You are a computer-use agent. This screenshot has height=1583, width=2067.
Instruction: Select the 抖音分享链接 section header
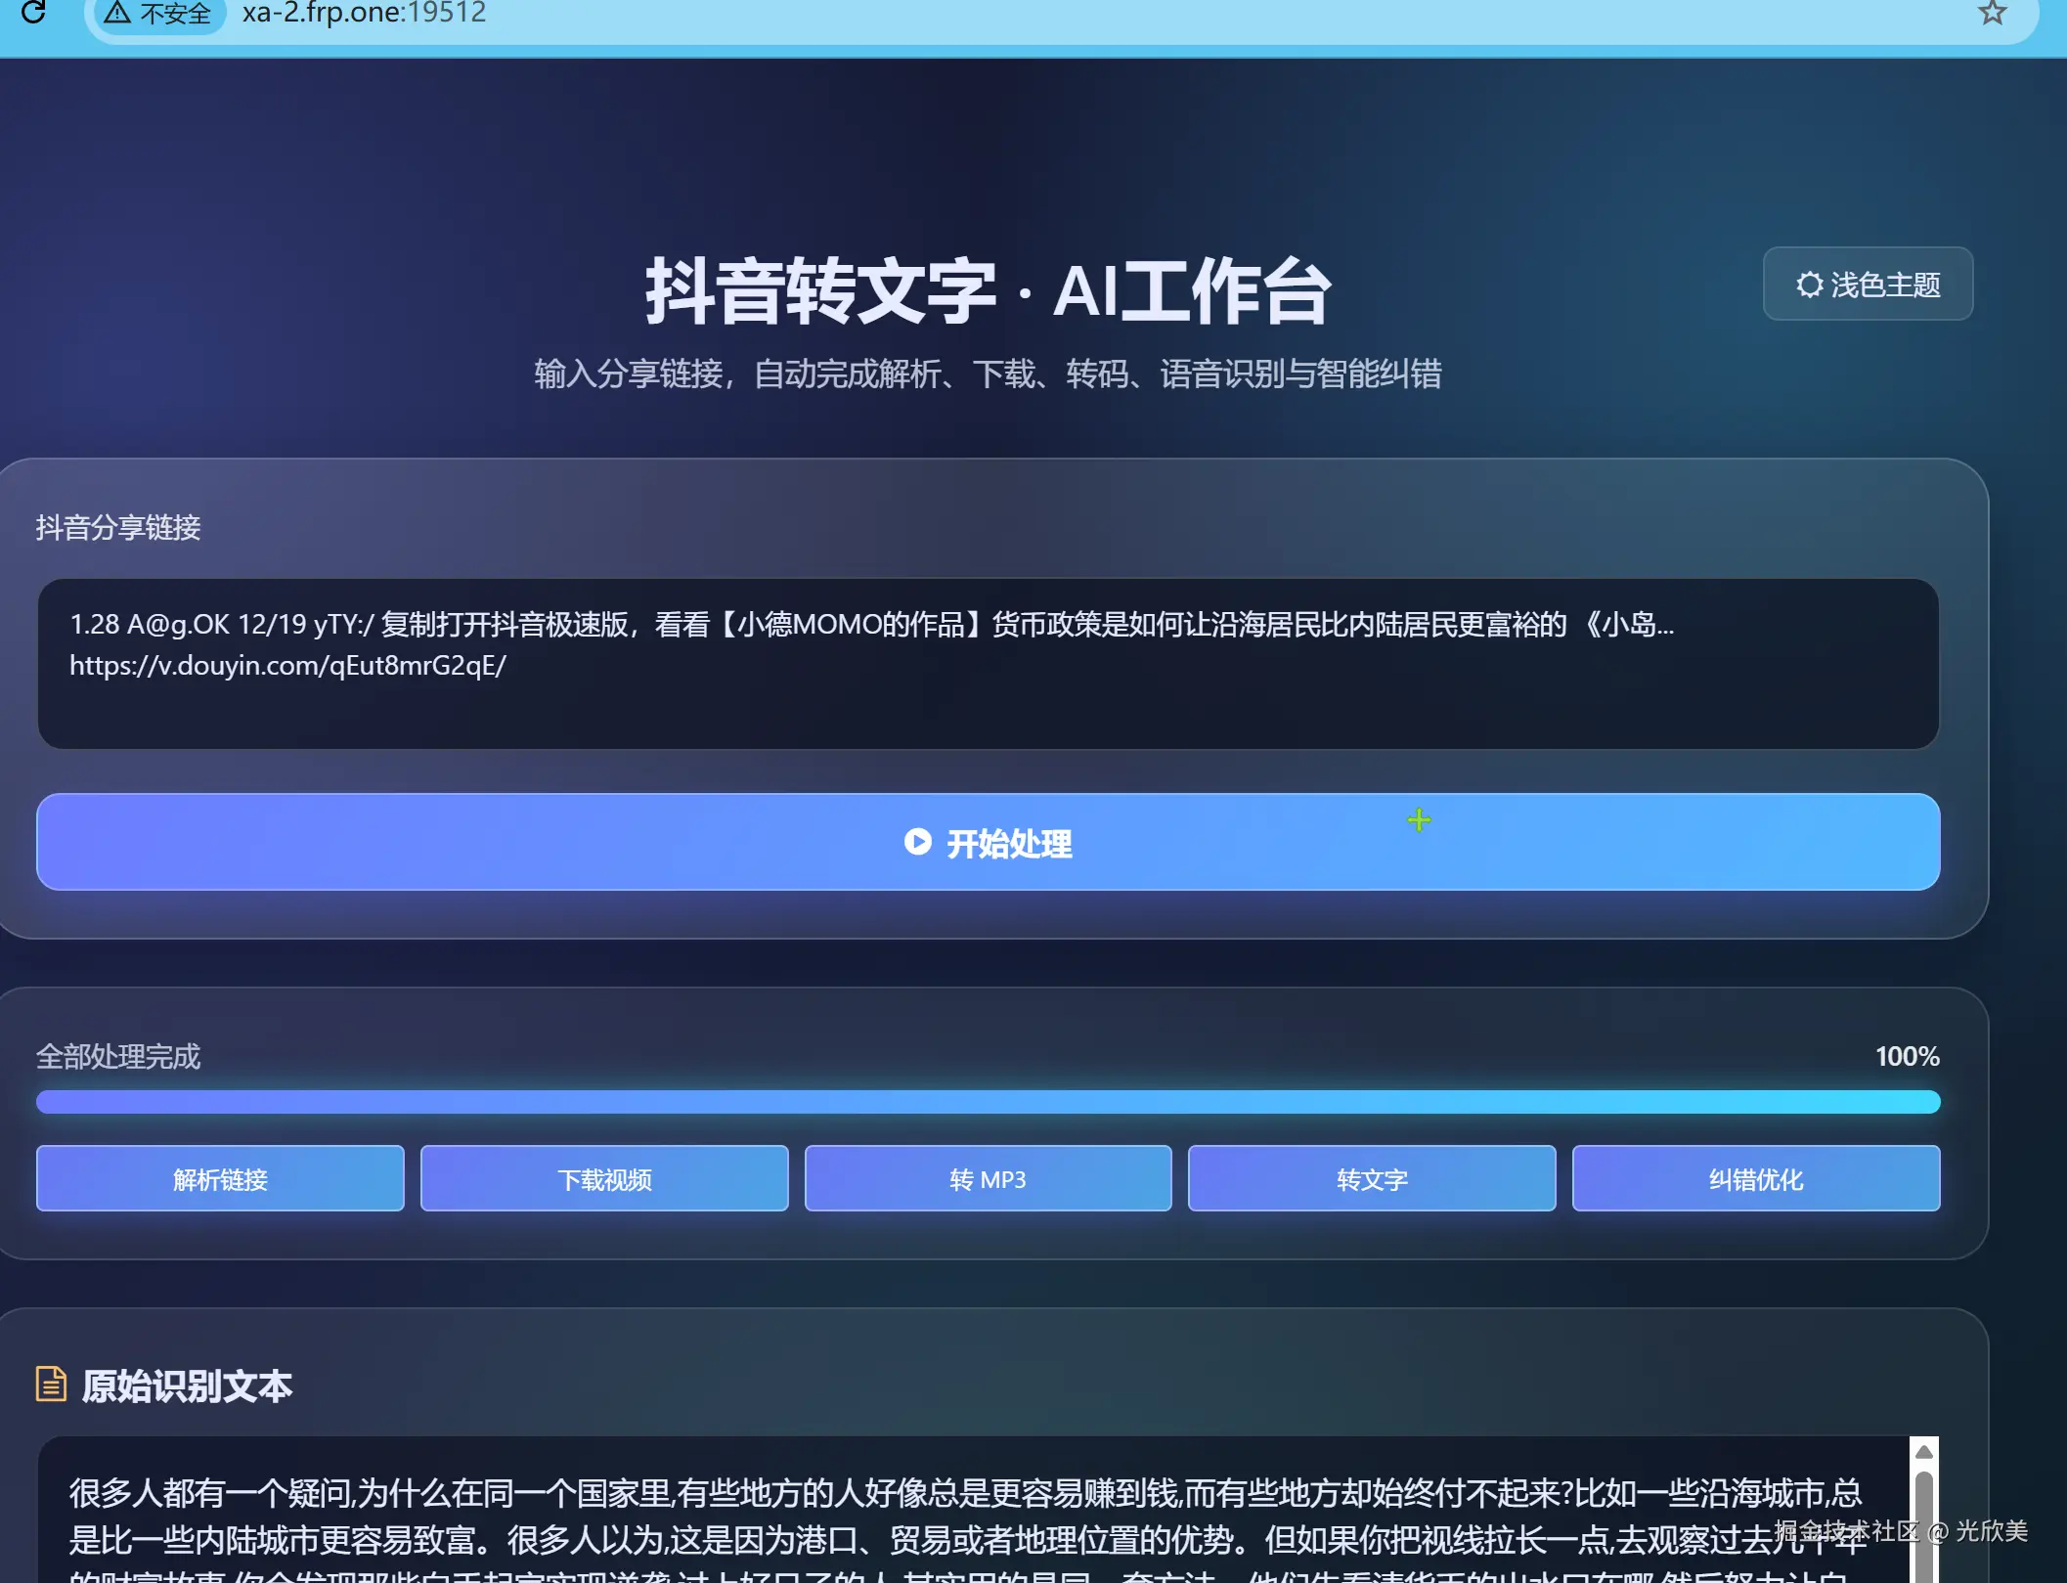[117, 528]
